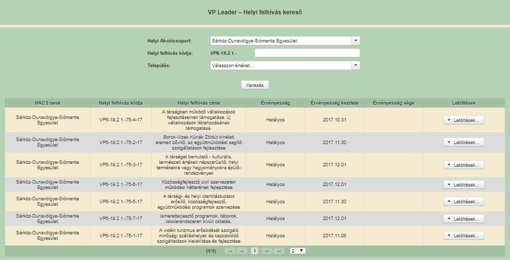Viewport: 510px width, 260px height.
Task: Click the (1/1) page indicator
Action: (x=211, y=251)
